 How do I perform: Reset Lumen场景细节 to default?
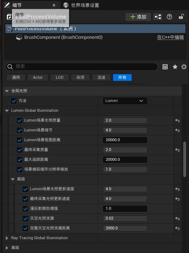[x=177, y=130]
